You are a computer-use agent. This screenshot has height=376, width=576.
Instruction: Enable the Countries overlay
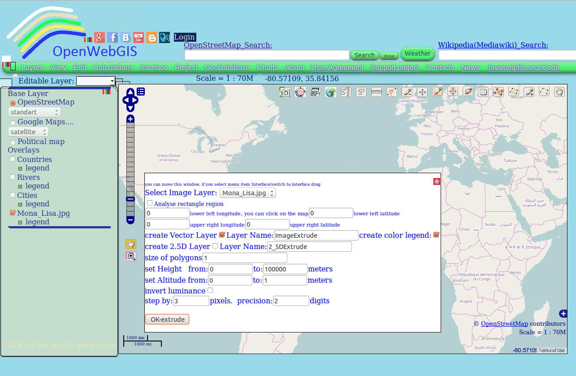click(13, 159)
